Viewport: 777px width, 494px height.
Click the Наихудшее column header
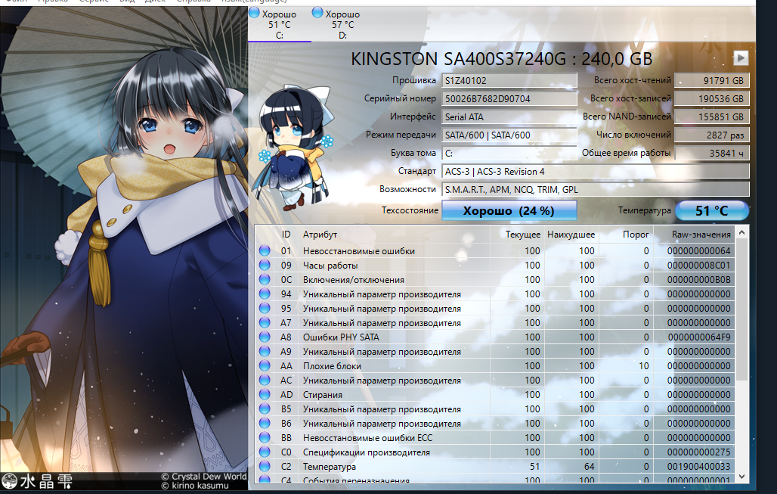[571, 234]
